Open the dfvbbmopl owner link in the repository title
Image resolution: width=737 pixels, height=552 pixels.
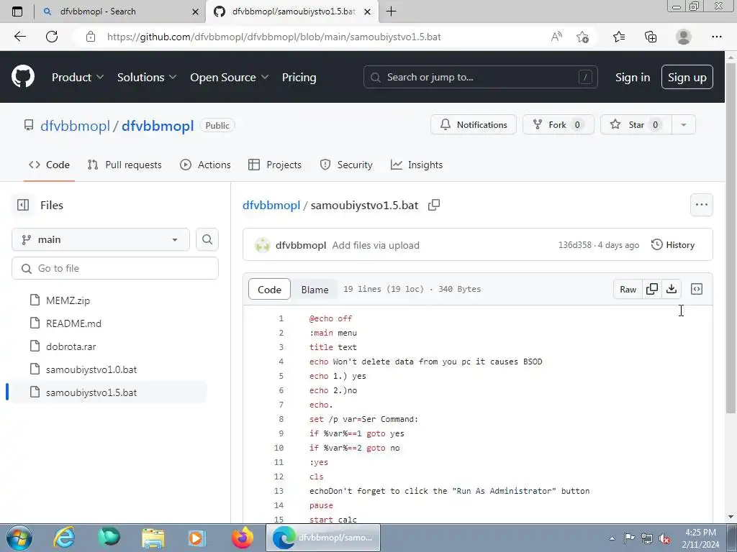click(x=75, y=126)
